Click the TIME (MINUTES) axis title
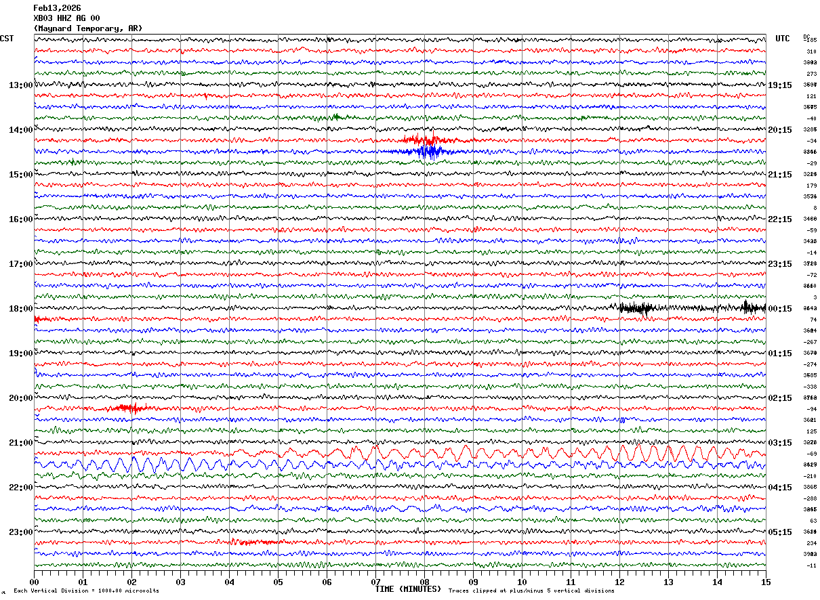 [x=408, y=589]
